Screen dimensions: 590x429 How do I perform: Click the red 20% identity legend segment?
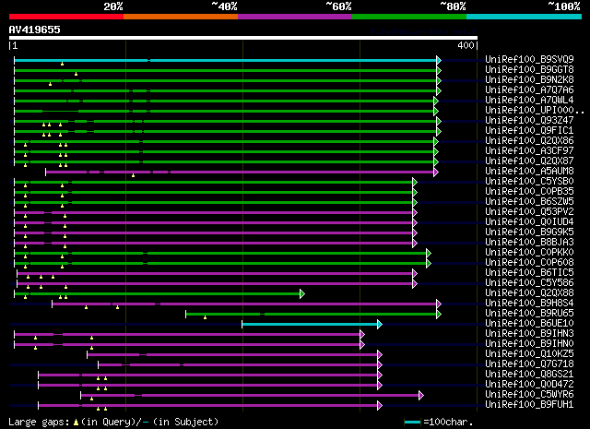point(66,17)
